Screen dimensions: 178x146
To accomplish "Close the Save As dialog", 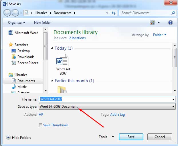I will coord(171,3).
